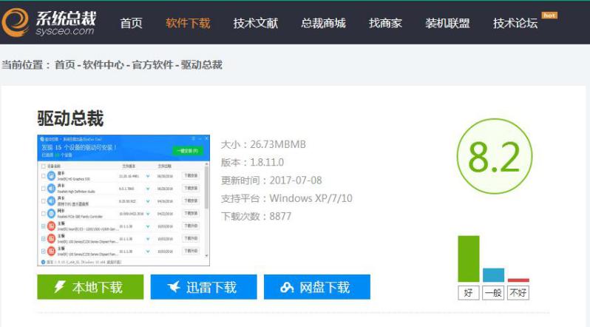
Task: Click the 下载次数:8877 text
Action: (256, 217)
